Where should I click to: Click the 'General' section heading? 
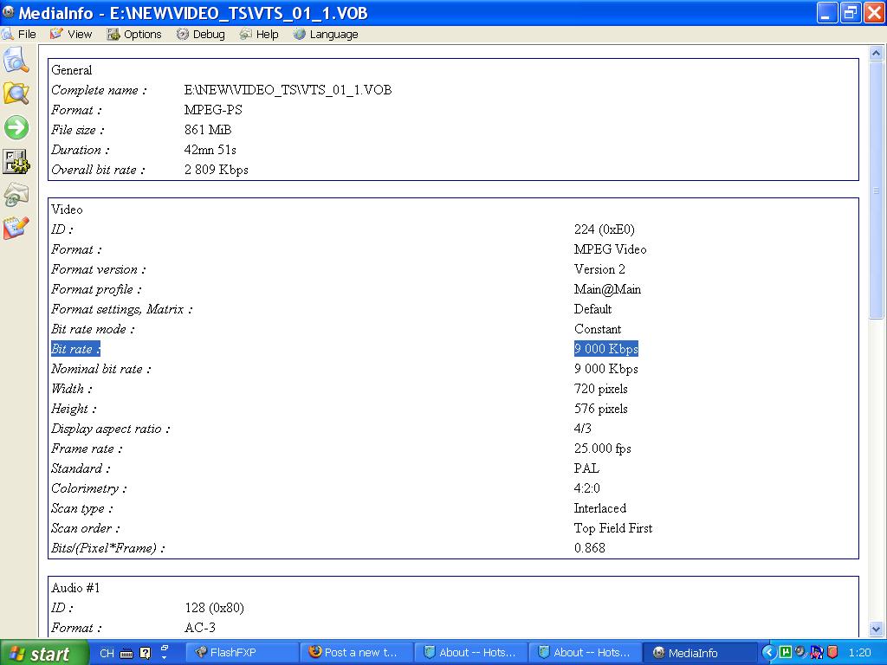point(71,70)
